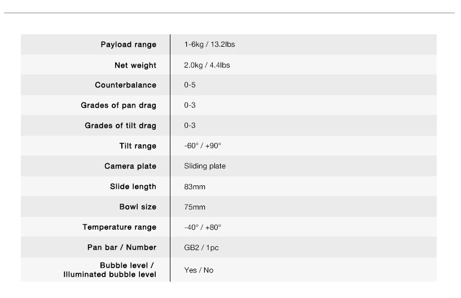The height and width of the screenshot is (298, 461).
Task: Click the Counterbalance row label
Action: (x=125, y=85)
